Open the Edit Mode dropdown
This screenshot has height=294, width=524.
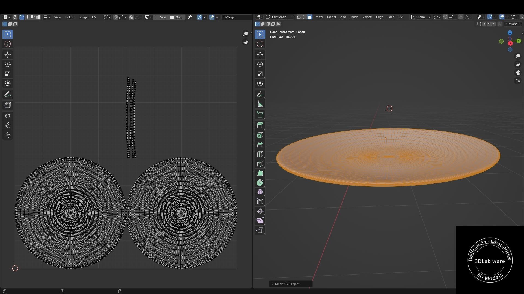pyautogui.click(x=280, y=17)
